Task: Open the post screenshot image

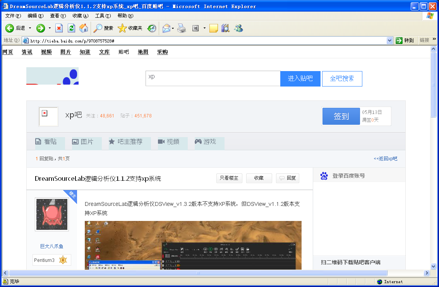Action: [x=193, y=245]
